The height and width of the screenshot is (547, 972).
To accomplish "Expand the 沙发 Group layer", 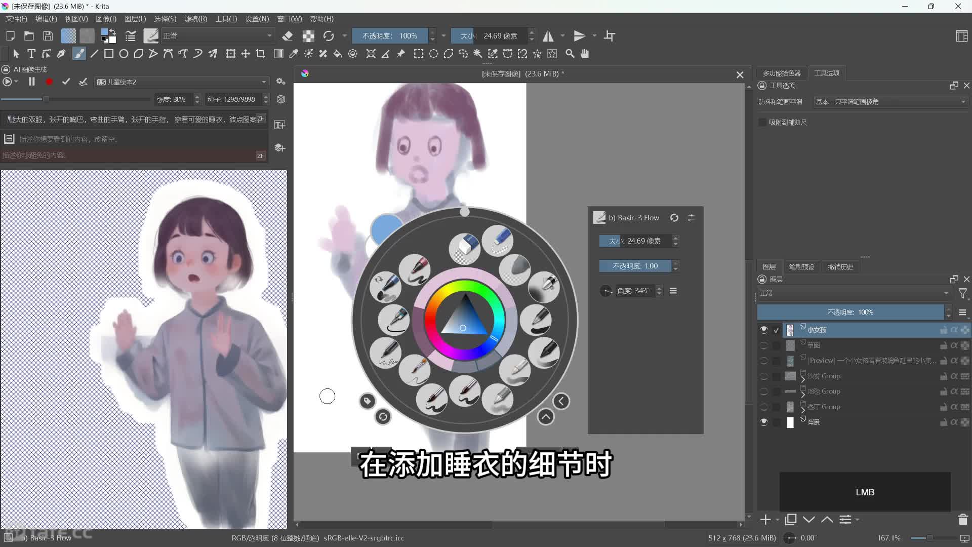I will (803, 379).
